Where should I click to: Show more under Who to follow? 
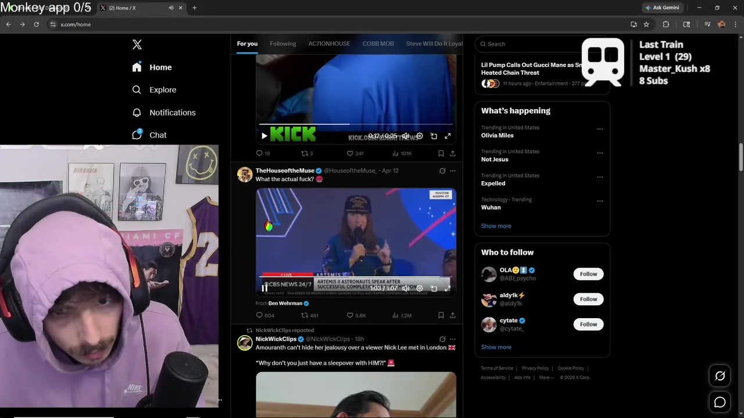[x=496, y=347]
